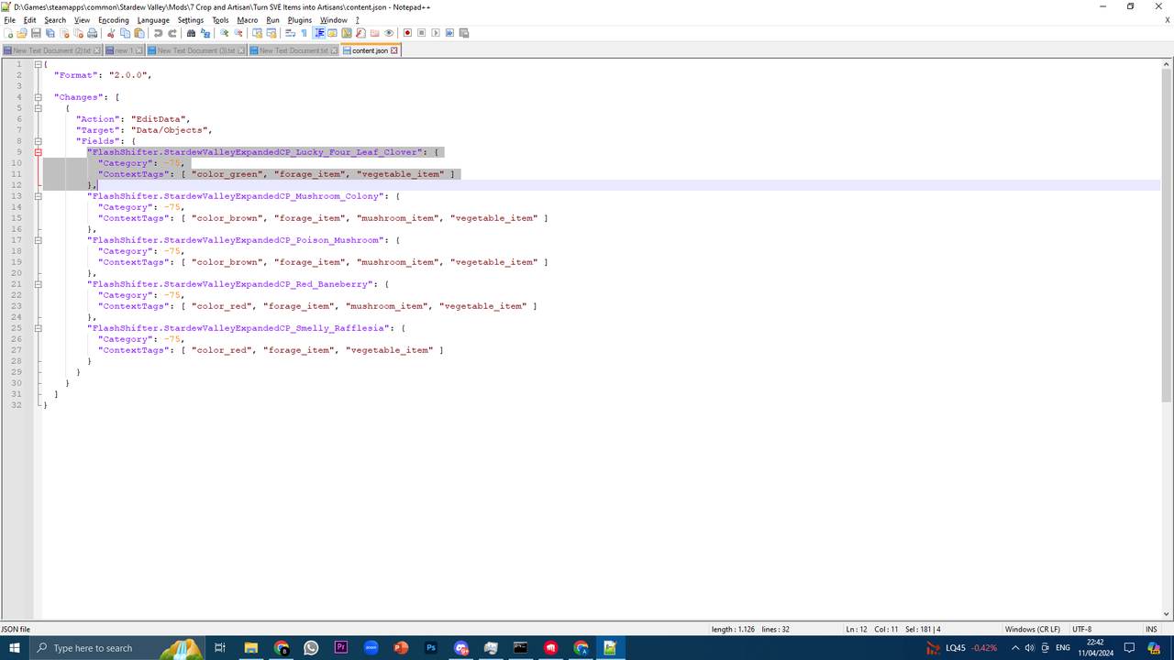The width and height of the screenshot is (1174, 660).
Task: Open Photoshop from the taskbar
Action: 431,648
